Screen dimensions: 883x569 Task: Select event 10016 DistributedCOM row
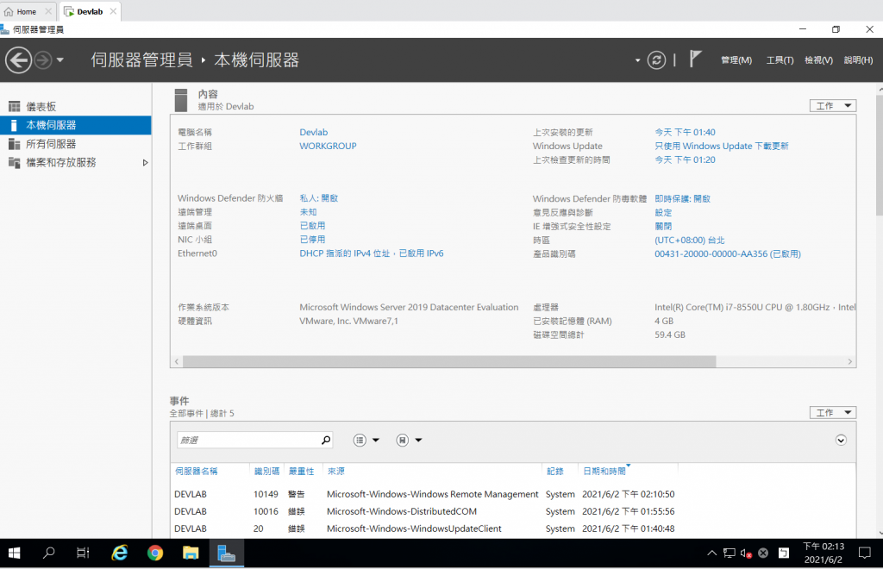tap(512, 511)
